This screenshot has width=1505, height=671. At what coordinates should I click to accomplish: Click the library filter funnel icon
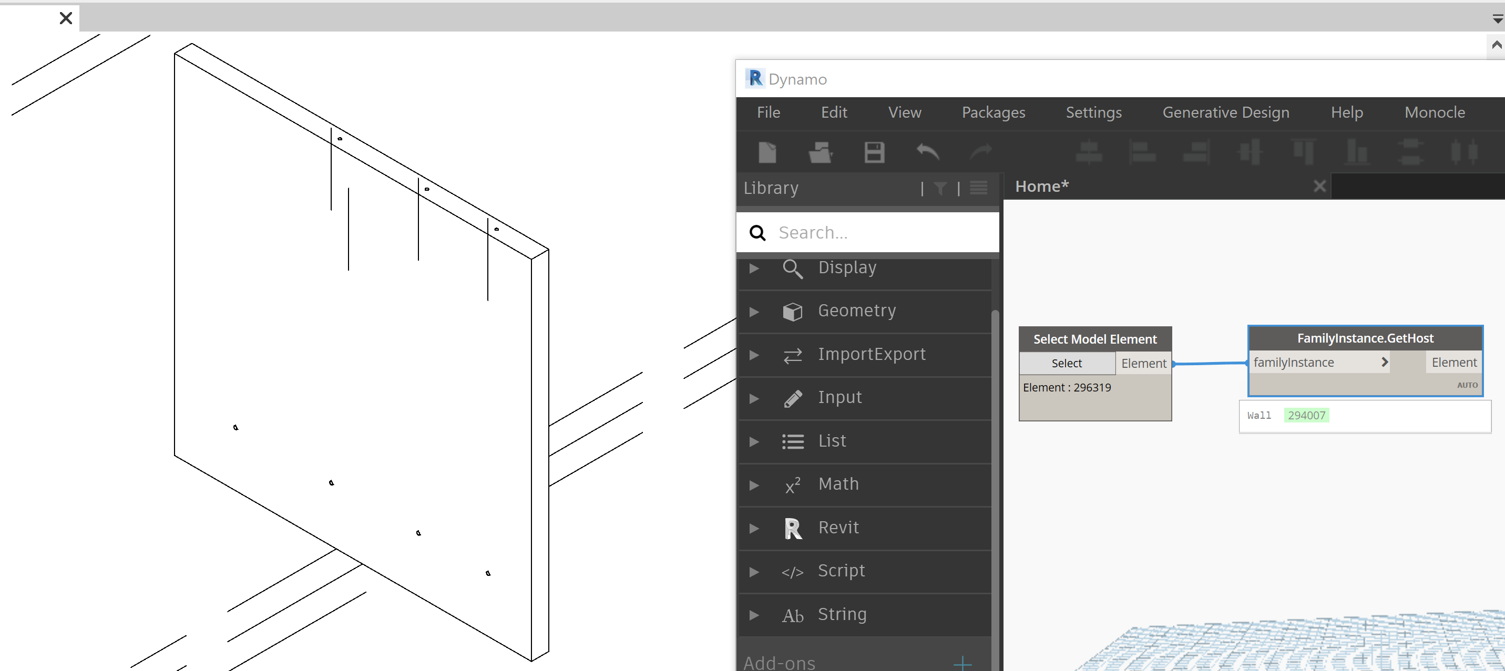point(940,189)
